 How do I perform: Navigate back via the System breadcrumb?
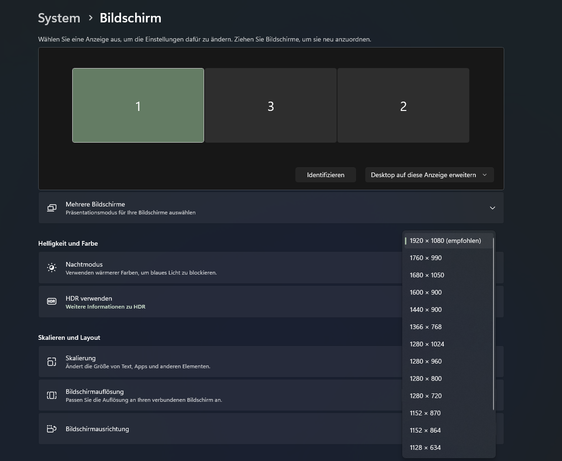point(59,18)
